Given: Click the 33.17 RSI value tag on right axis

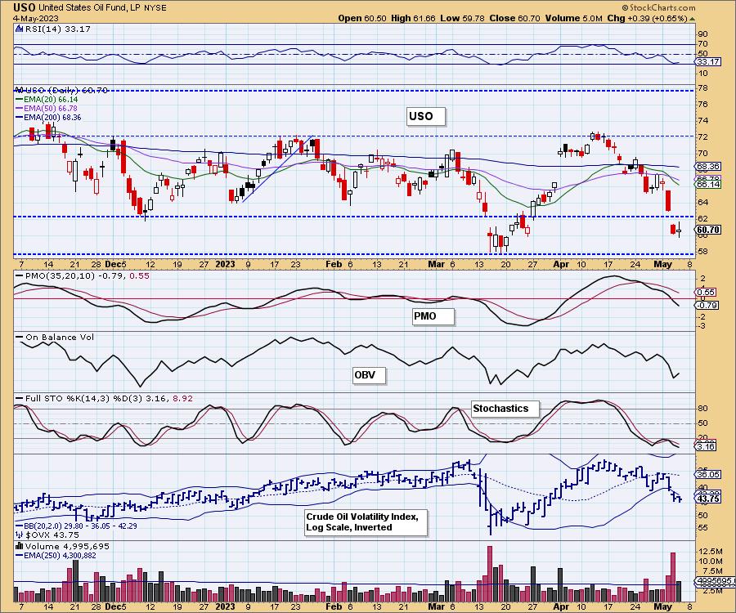Looking at the screenshot, I should (x=707, y=61).
